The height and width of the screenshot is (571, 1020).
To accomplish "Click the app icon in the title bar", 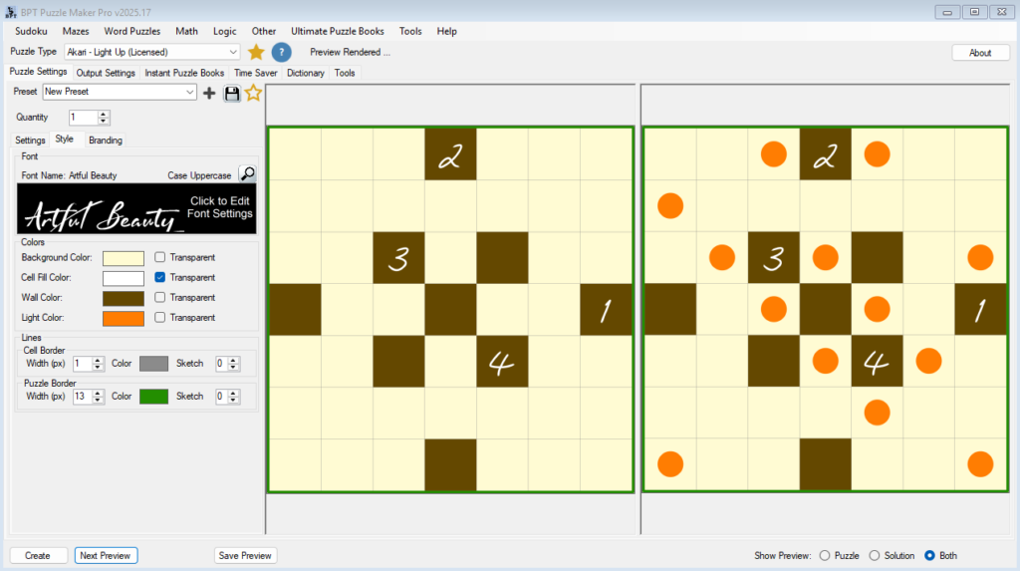I will (11, 11).
